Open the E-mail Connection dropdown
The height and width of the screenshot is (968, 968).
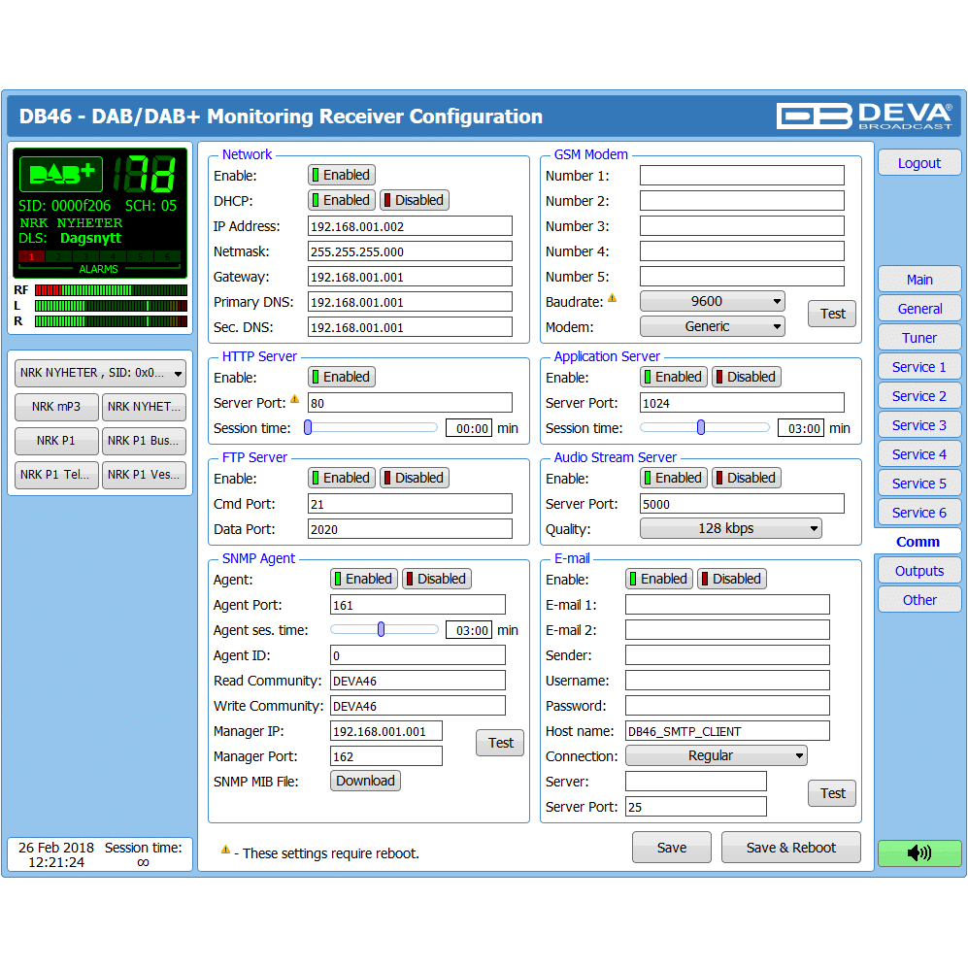717,755
